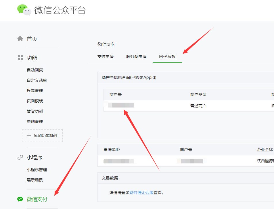Click 商户号信息查询(已绑定Appid) header
This screenshot has width=274, height=209.
point(129,77)
